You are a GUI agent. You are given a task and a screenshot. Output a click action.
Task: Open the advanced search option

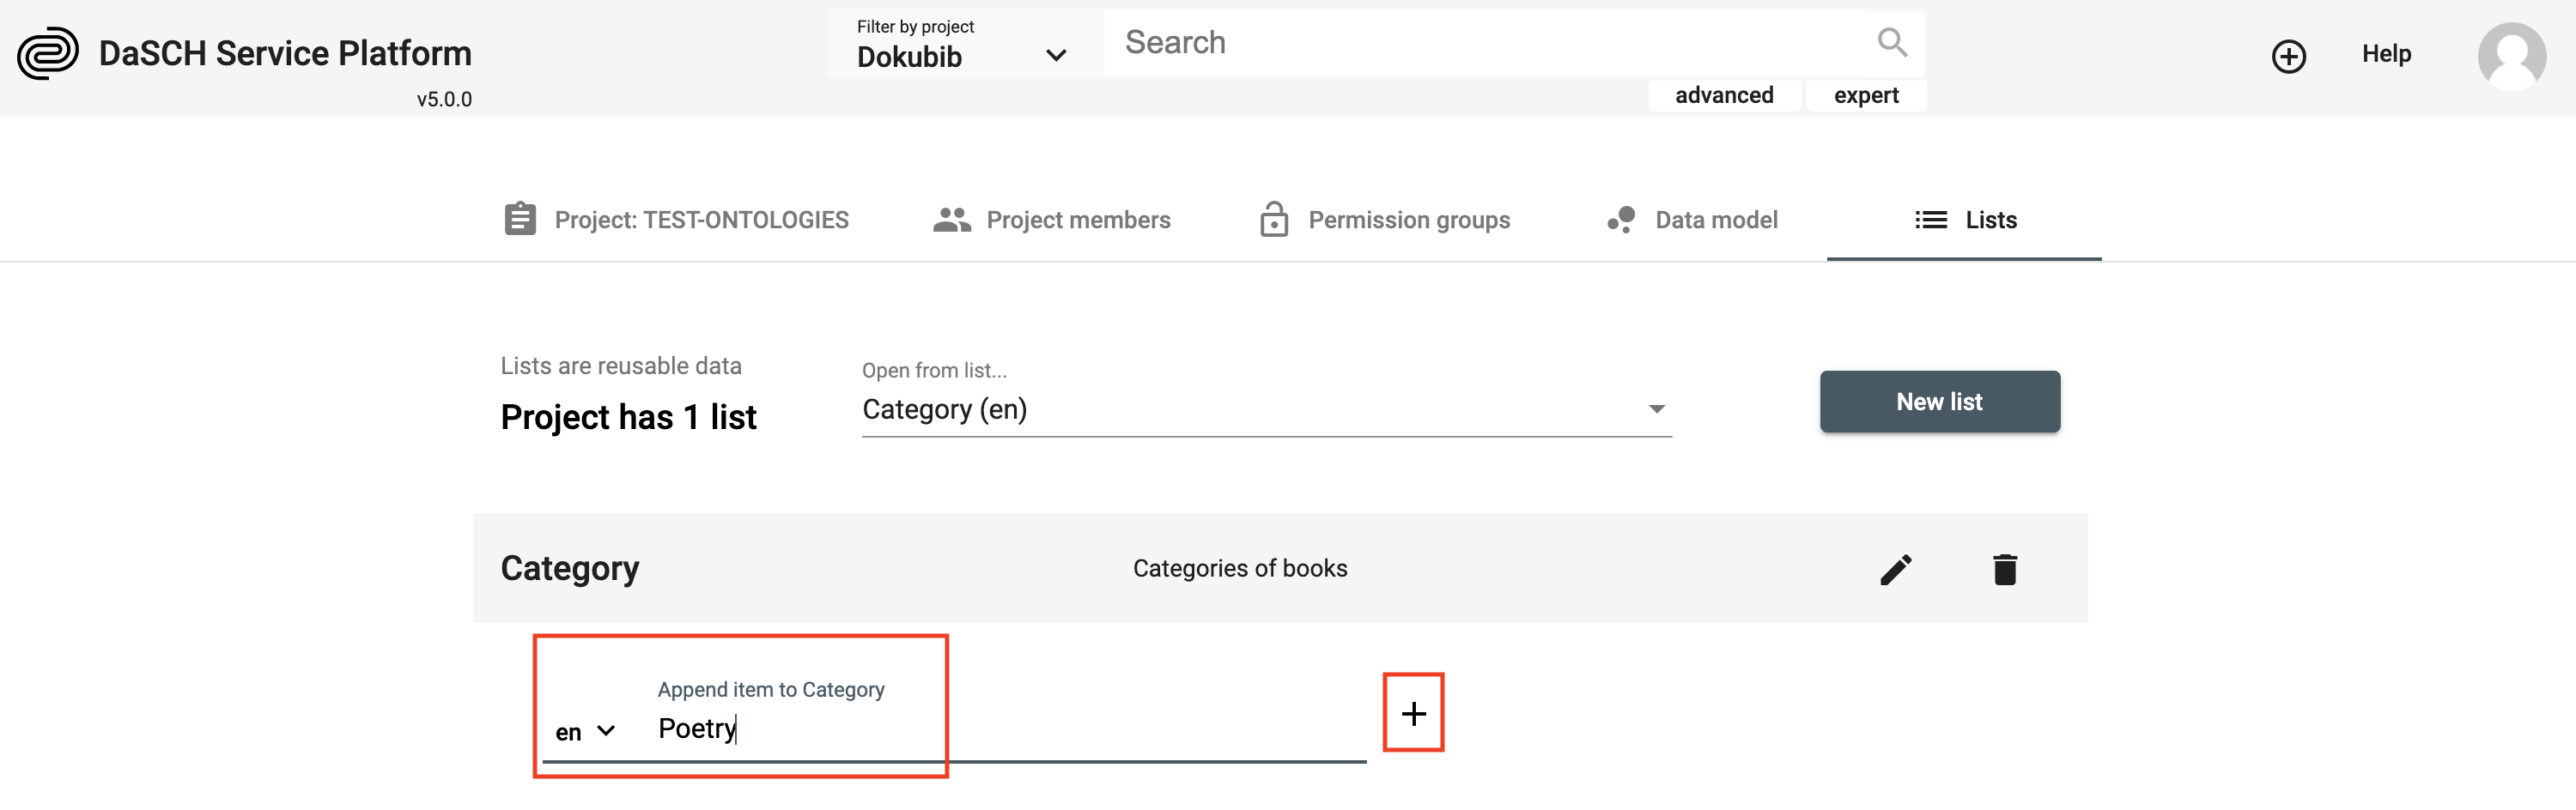tap(1724, 95)
